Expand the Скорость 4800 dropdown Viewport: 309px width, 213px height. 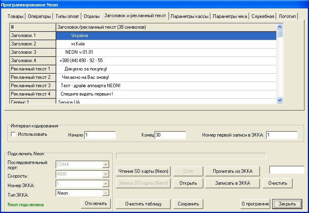pos(106,174)
